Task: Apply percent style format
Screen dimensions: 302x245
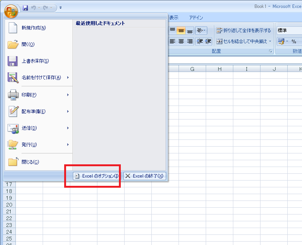Action: pyautogui.click(x=294, y=41)
